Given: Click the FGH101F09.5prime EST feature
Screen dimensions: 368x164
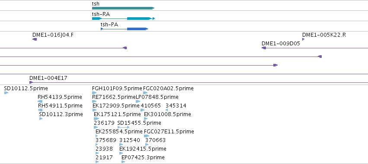Looking at the screenshot, I should pos(94,93).
